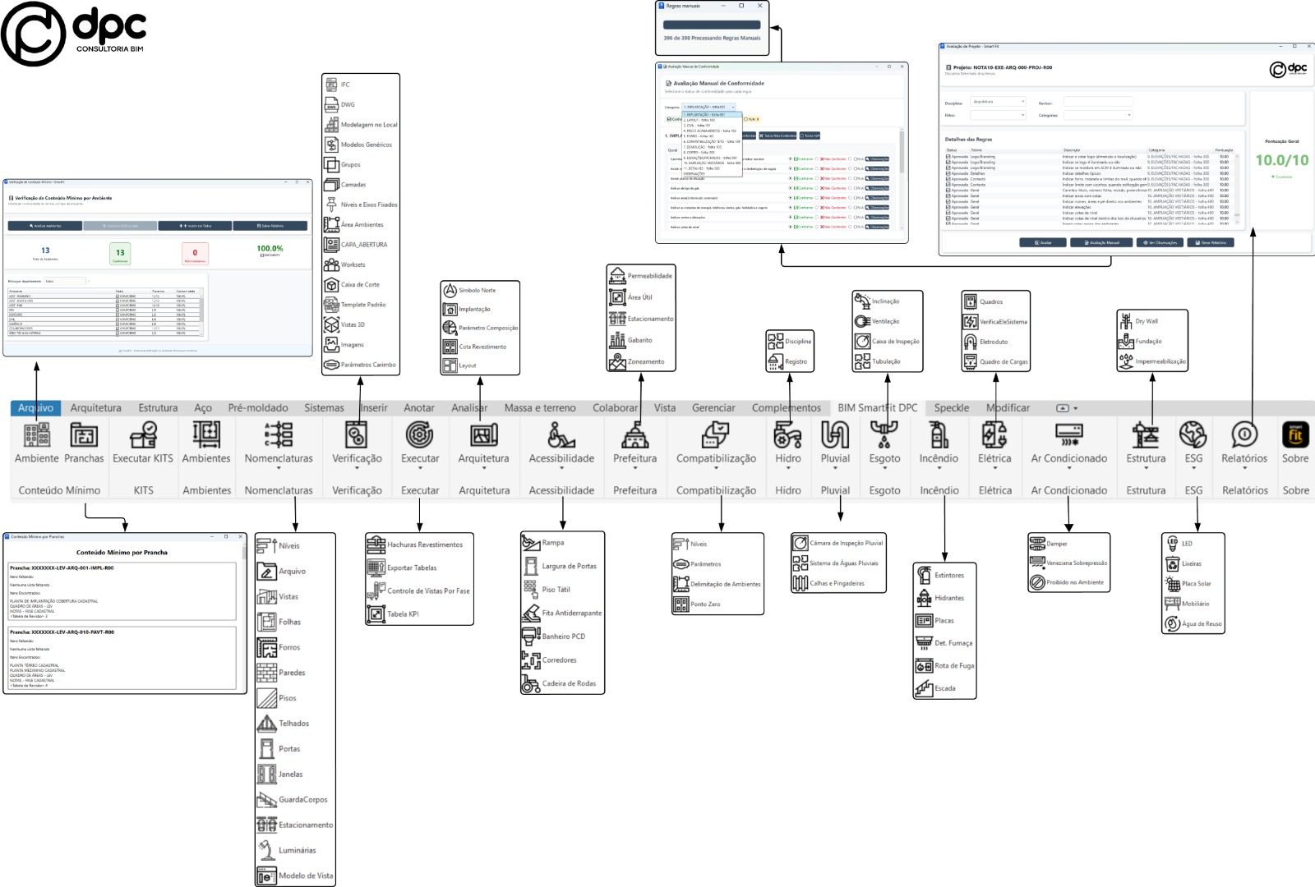This screenshot has width=1315, height=887.
Task: Select the Damper tool
Action: point(1049,544)
